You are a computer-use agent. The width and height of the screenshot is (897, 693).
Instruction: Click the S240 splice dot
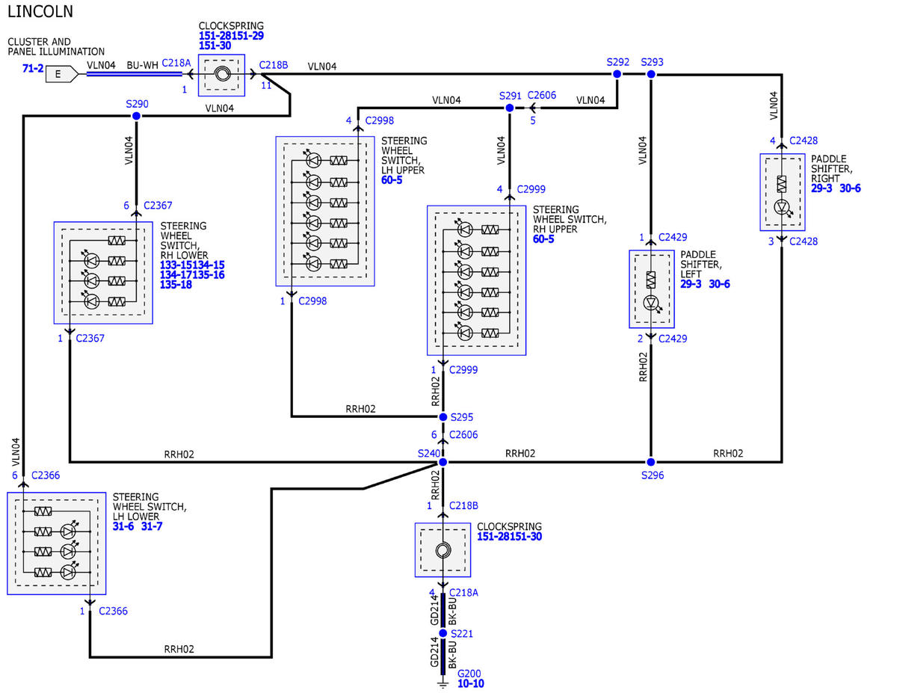click(x=443, y=462)
